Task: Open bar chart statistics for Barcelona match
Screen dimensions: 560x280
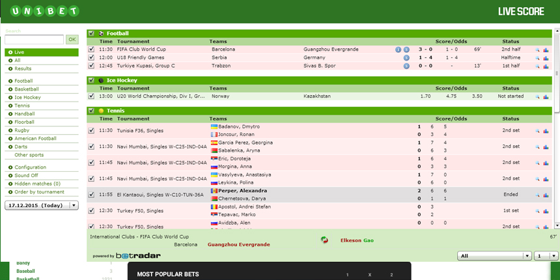Action: point(546,50)
